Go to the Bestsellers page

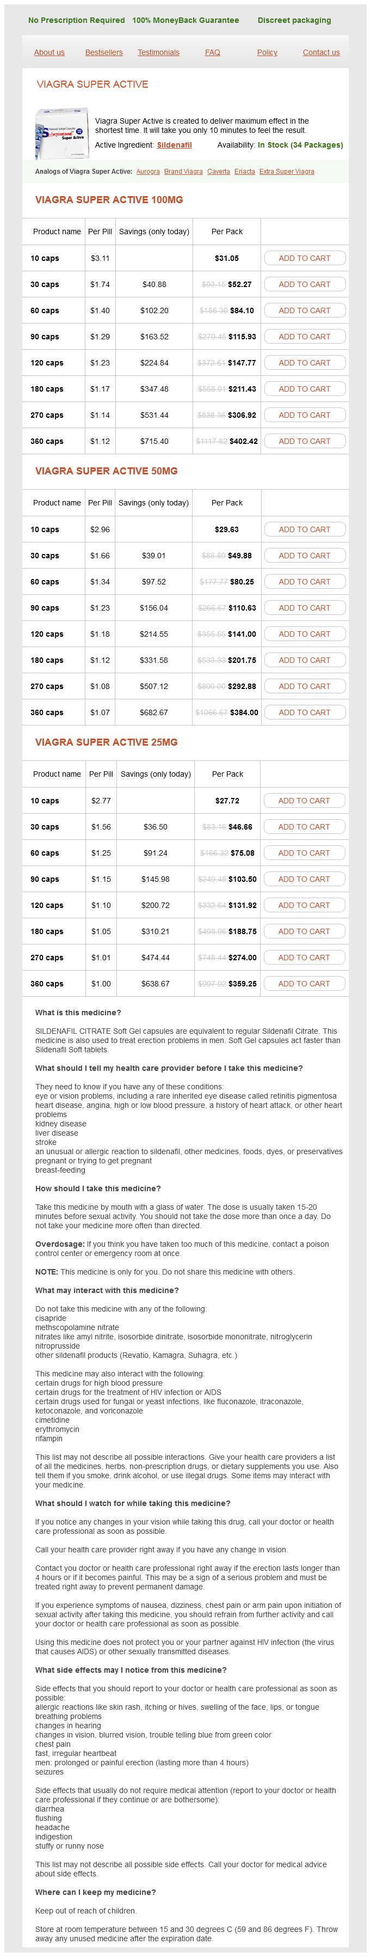(x=104, y=52)
